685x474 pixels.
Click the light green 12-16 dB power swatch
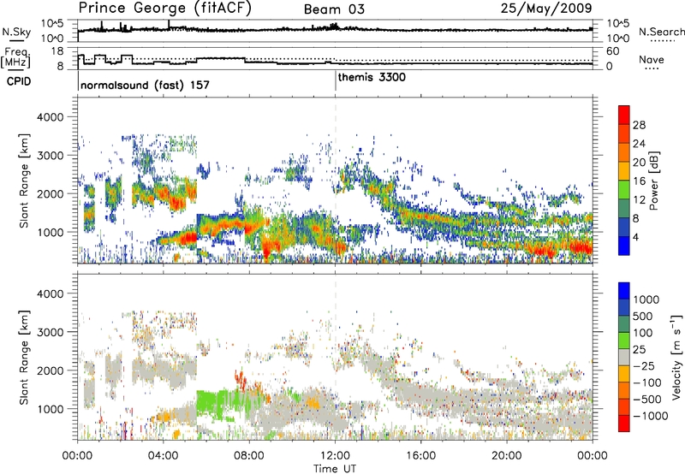click(624, 190)
